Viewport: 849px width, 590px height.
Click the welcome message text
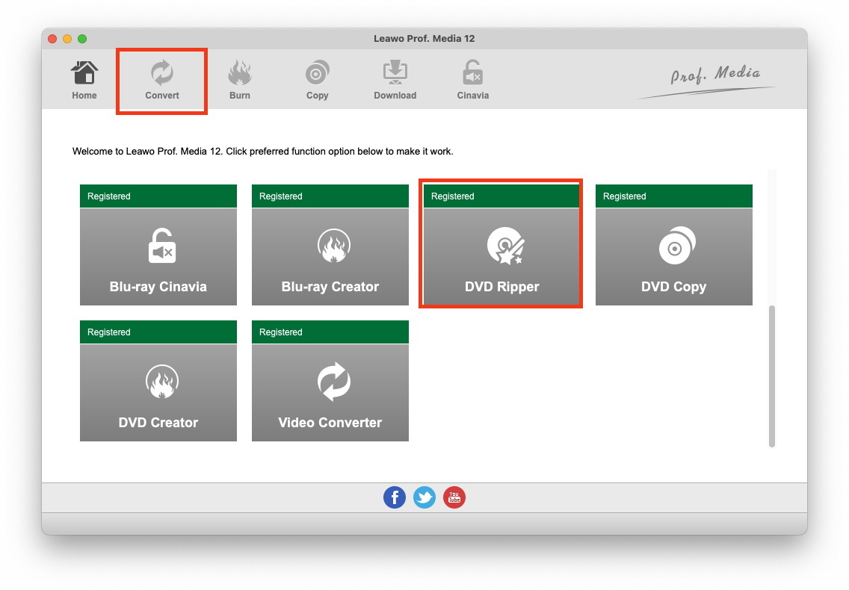point(262,152)
